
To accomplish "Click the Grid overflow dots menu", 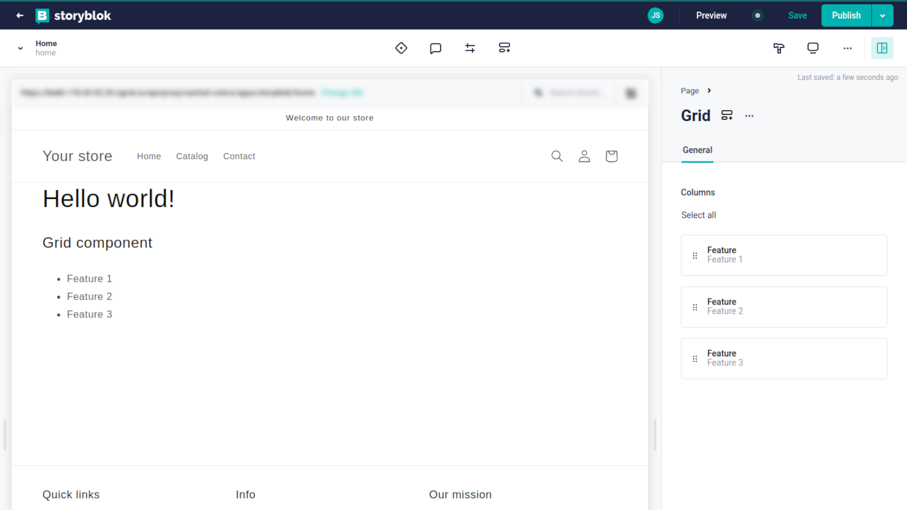I will click(749, 115).
